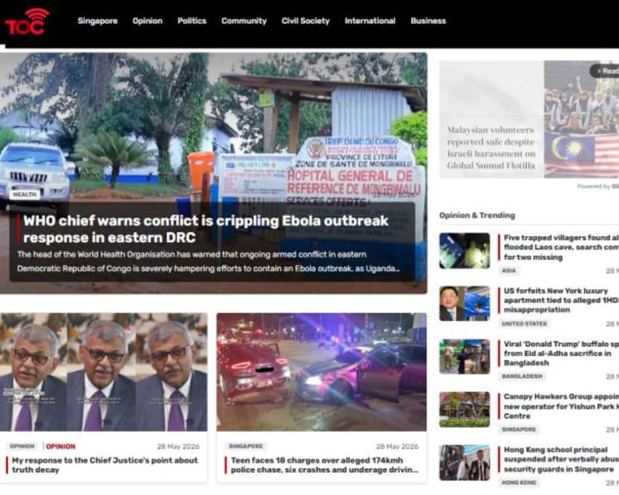This screenshot has width=619, height=495.
Task: Click the HONG KONG category tag
Action: coord(519,483)
